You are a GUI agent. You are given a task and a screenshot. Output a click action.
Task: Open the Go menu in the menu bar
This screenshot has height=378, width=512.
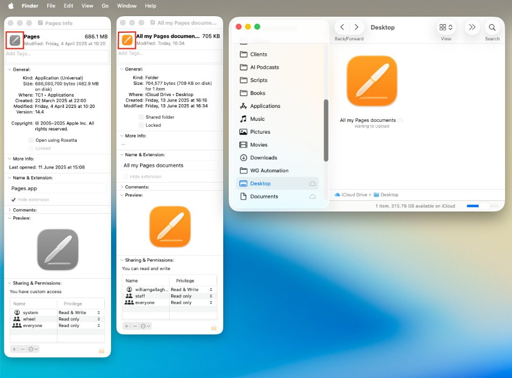[105, 6]
